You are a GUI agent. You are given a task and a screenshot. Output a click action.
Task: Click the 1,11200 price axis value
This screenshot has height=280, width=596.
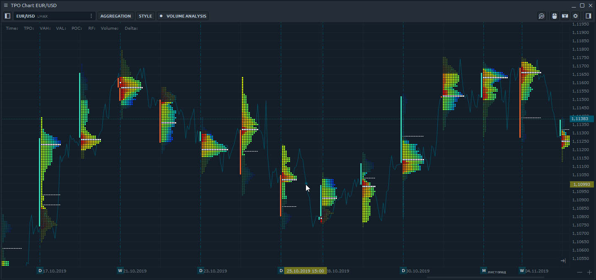(x=581, y=150)
